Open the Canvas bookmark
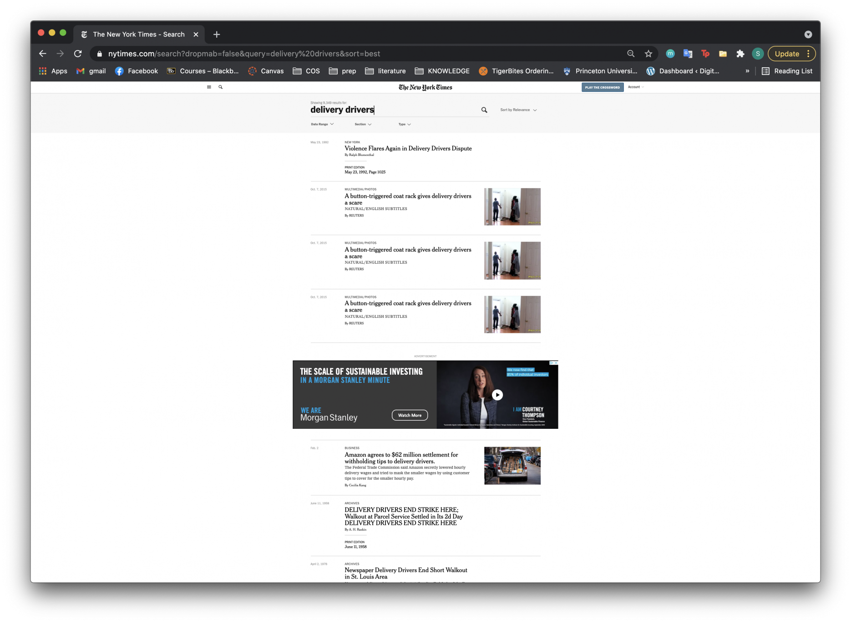 tap(266, 71)
